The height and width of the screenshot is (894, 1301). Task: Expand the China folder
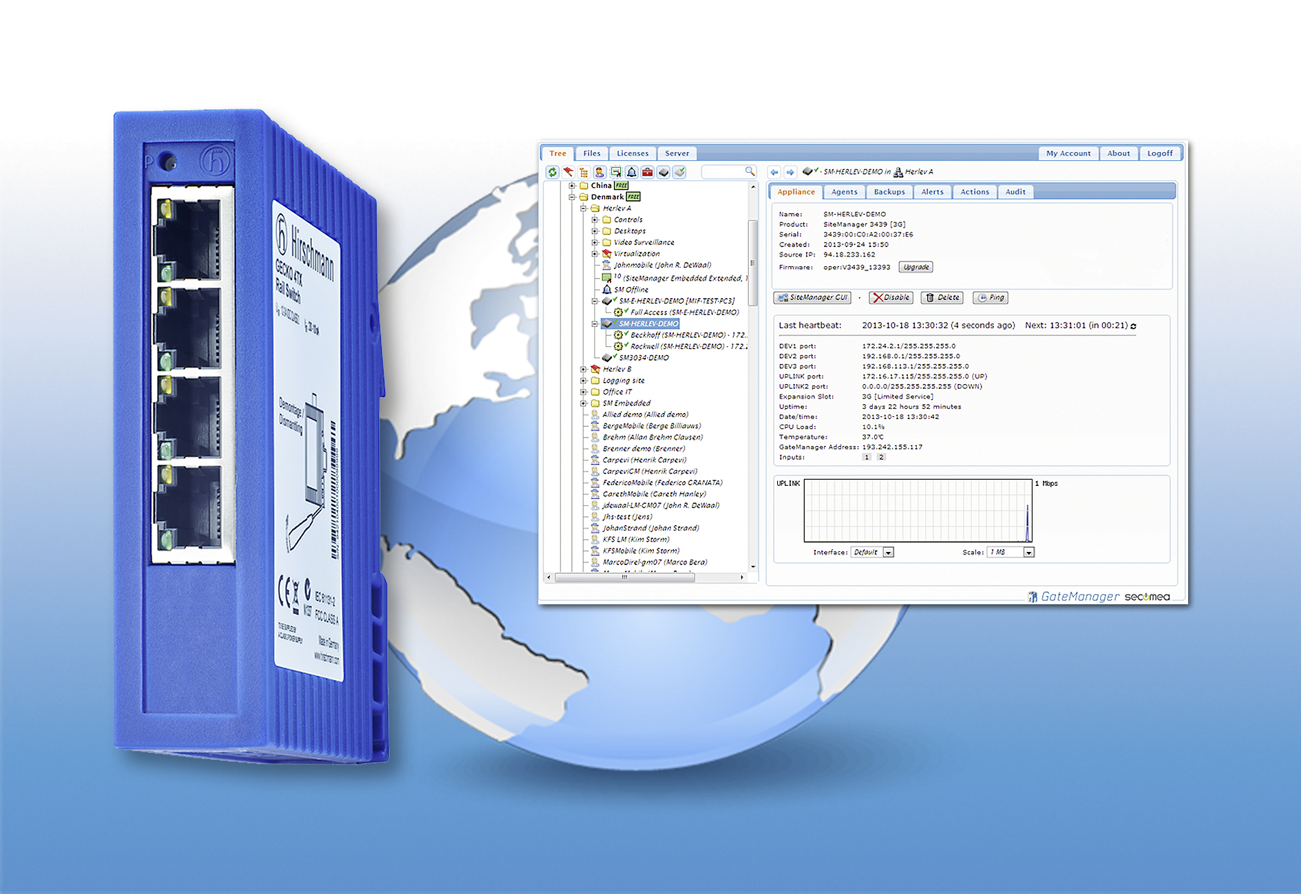pyautogui.click(x=572, y=186)
